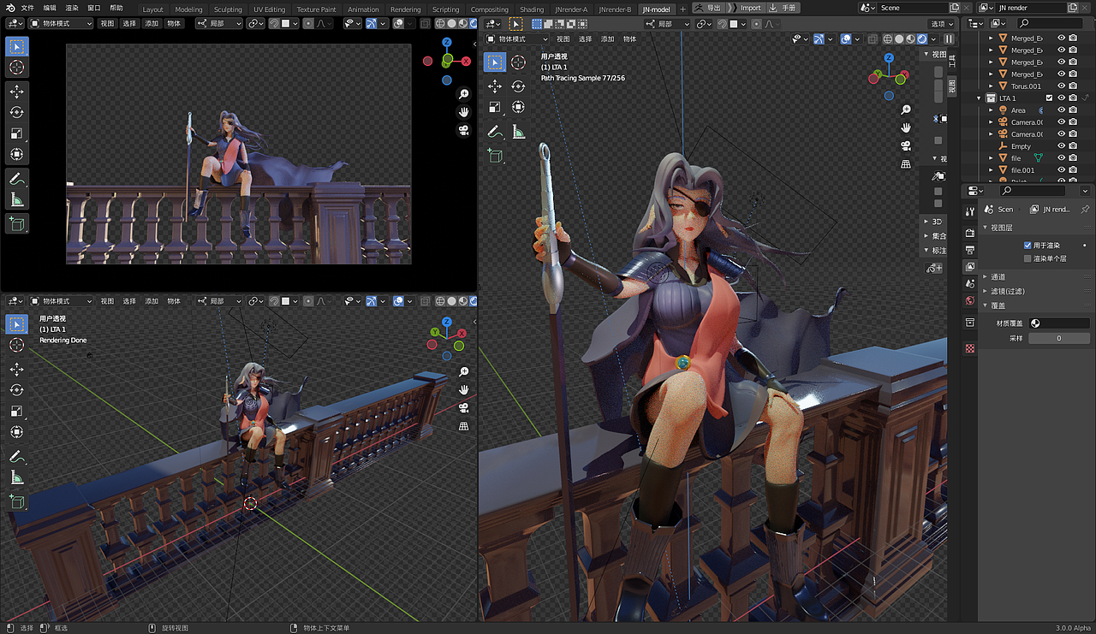The height and width of the screenshot is (634, 1096).
Task: Open the 渲染 menu
Action: 73,8
